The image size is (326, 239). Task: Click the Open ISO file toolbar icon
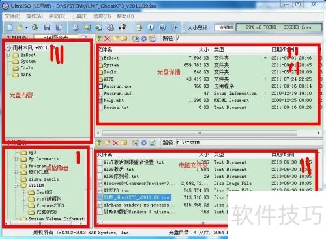pos(20,27)
